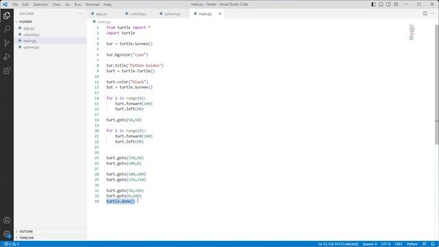Screen dimensions: 439x247
Task: Toggle the secondary side bar layout icon
Action: pos(389,4)
